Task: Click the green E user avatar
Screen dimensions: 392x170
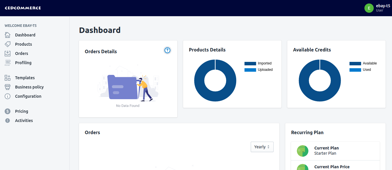Action: coord(369,8)
